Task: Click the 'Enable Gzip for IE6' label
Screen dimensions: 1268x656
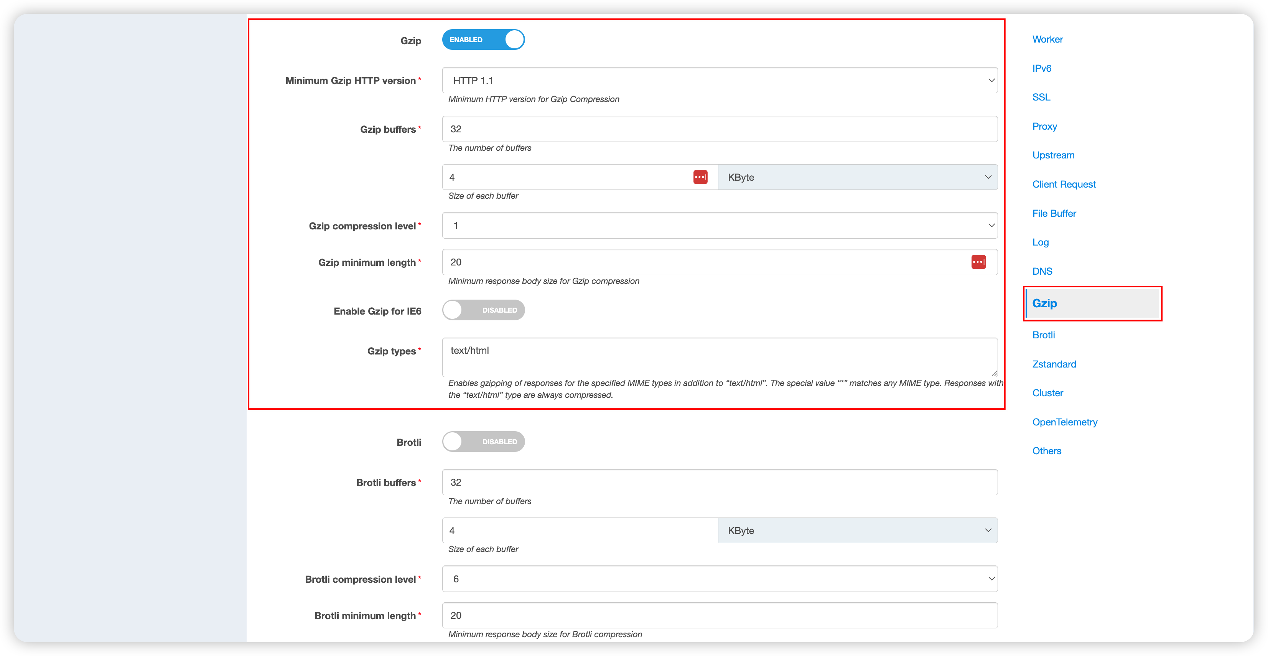Action: click(377, 311)
